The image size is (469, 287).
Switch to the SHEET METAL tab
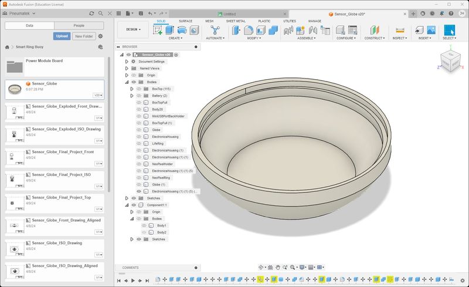pyautogui.click(x=236, y=21)
